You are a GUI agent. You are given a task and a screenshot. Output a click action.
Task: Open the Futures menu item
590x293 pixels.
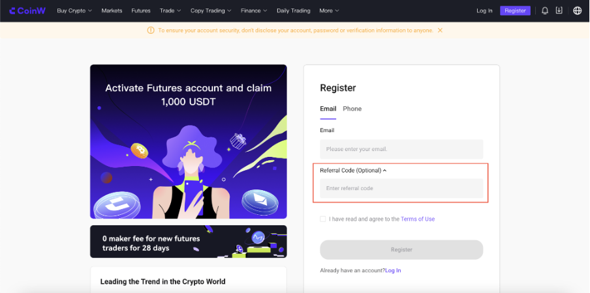pyautogui.click(x=141, y=10)
